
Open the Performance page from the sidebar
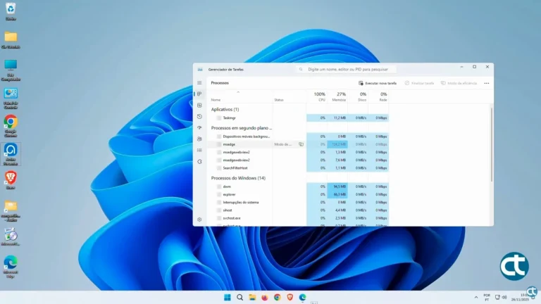pyautogui.click(x=199, y=105)
